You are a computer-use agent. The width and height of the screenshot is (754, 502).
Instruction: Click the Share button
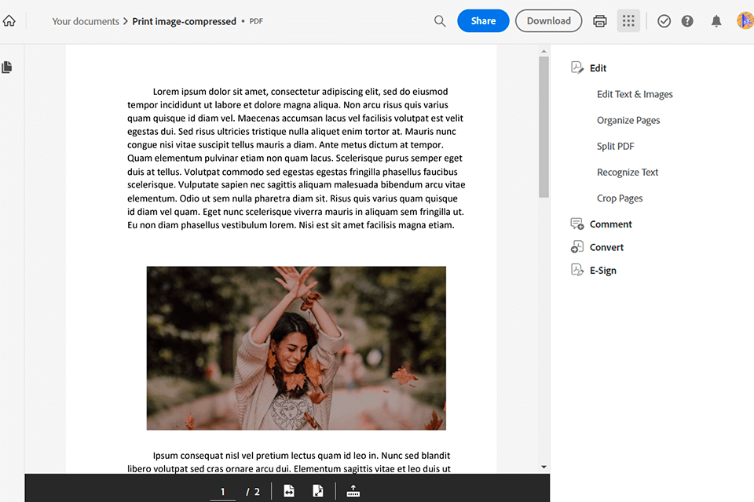tap(483, 20)
